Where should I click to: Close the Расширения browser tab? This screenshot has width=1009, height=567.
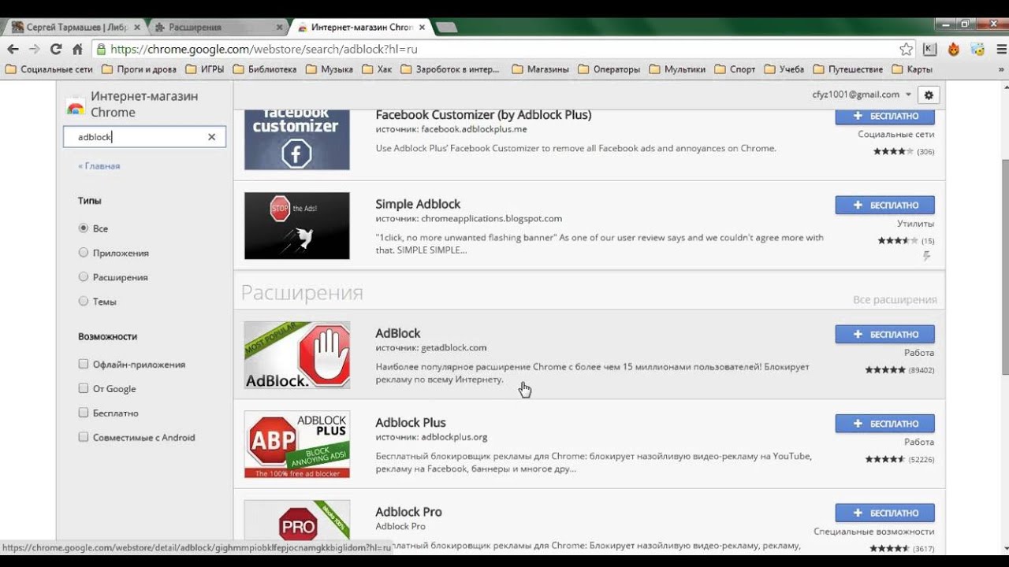280,27
